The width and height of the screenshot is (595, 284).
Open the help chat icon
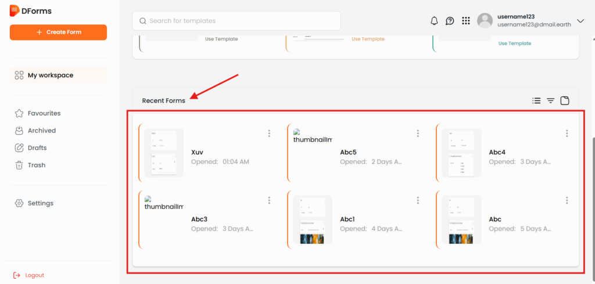(450, 21)
